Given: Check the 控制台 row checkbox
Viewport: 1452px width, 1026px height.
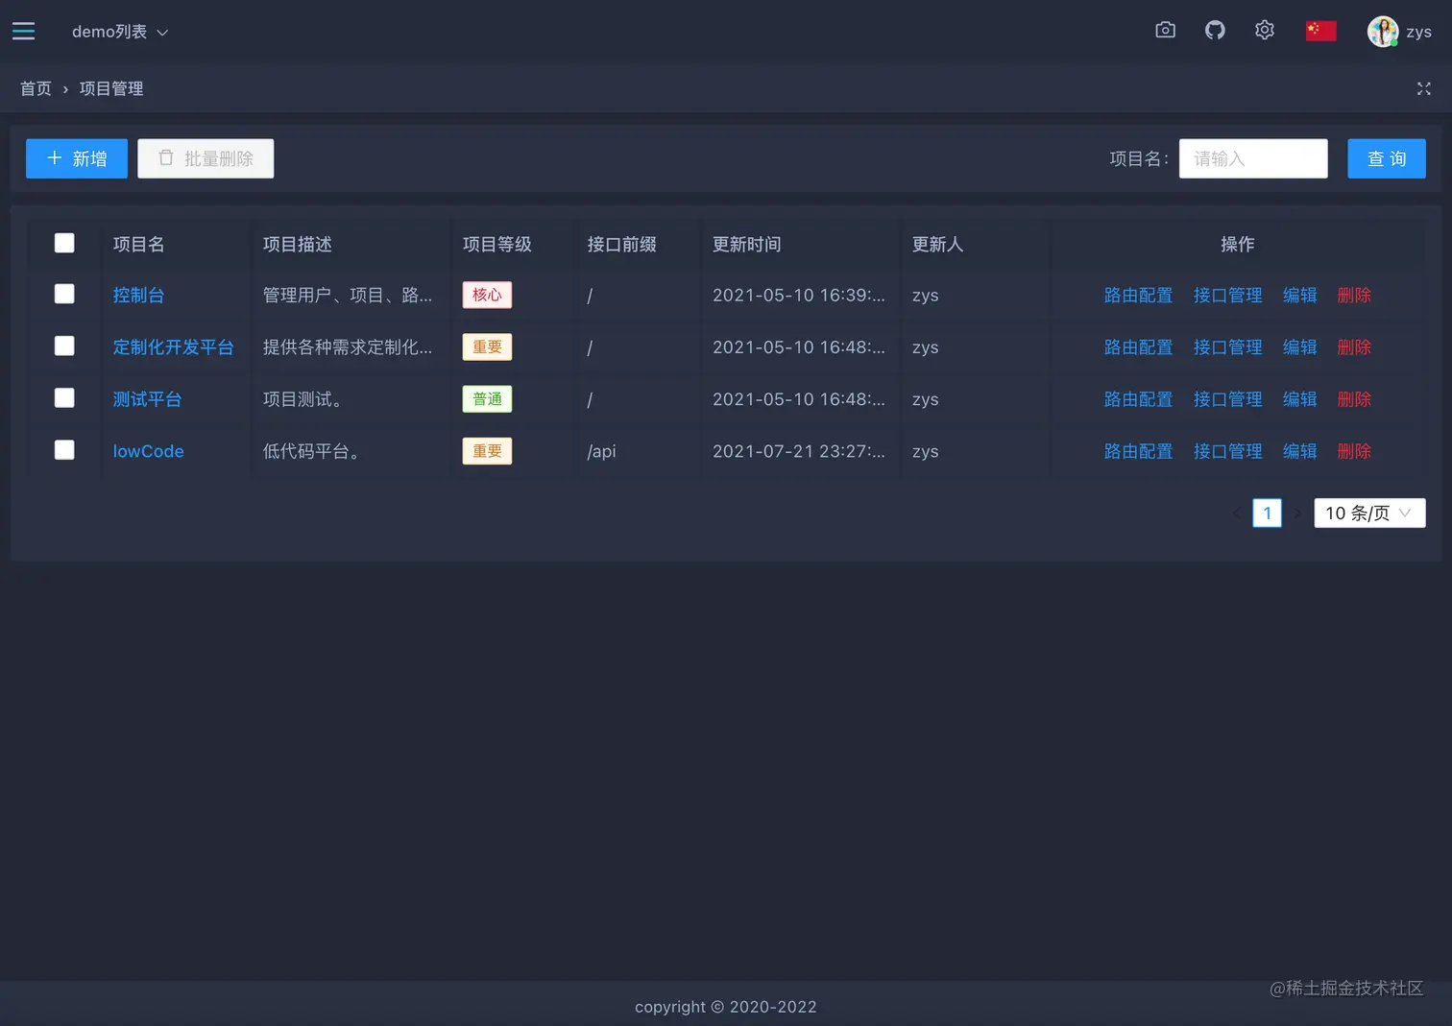Looking at the screenshot, I should 64,294.
